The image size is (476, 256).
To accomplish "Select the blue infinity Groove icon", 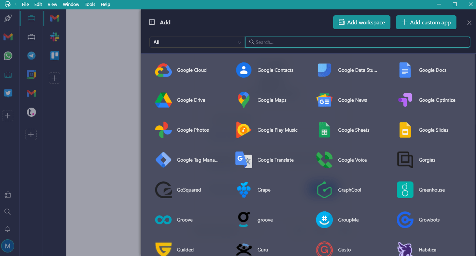I will pyautogui.click(x=163, y=220).
